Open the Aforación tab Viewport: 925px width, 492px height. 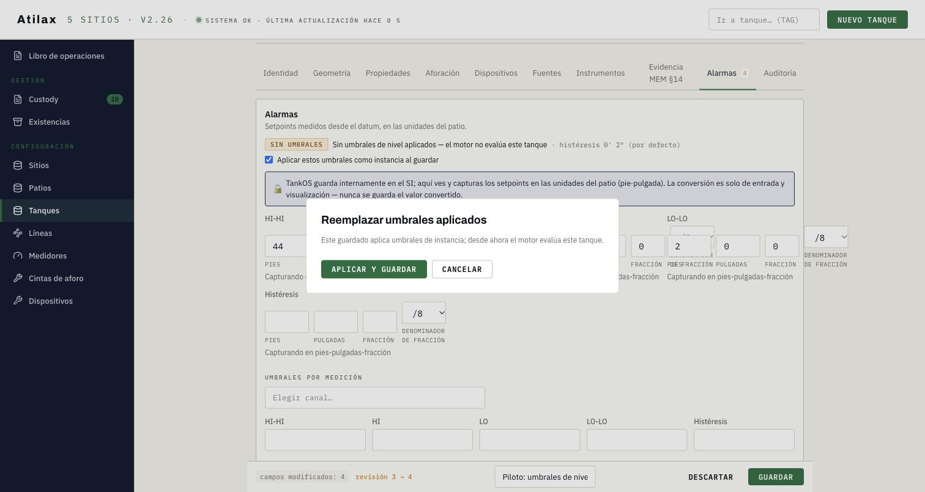(442, 73)
